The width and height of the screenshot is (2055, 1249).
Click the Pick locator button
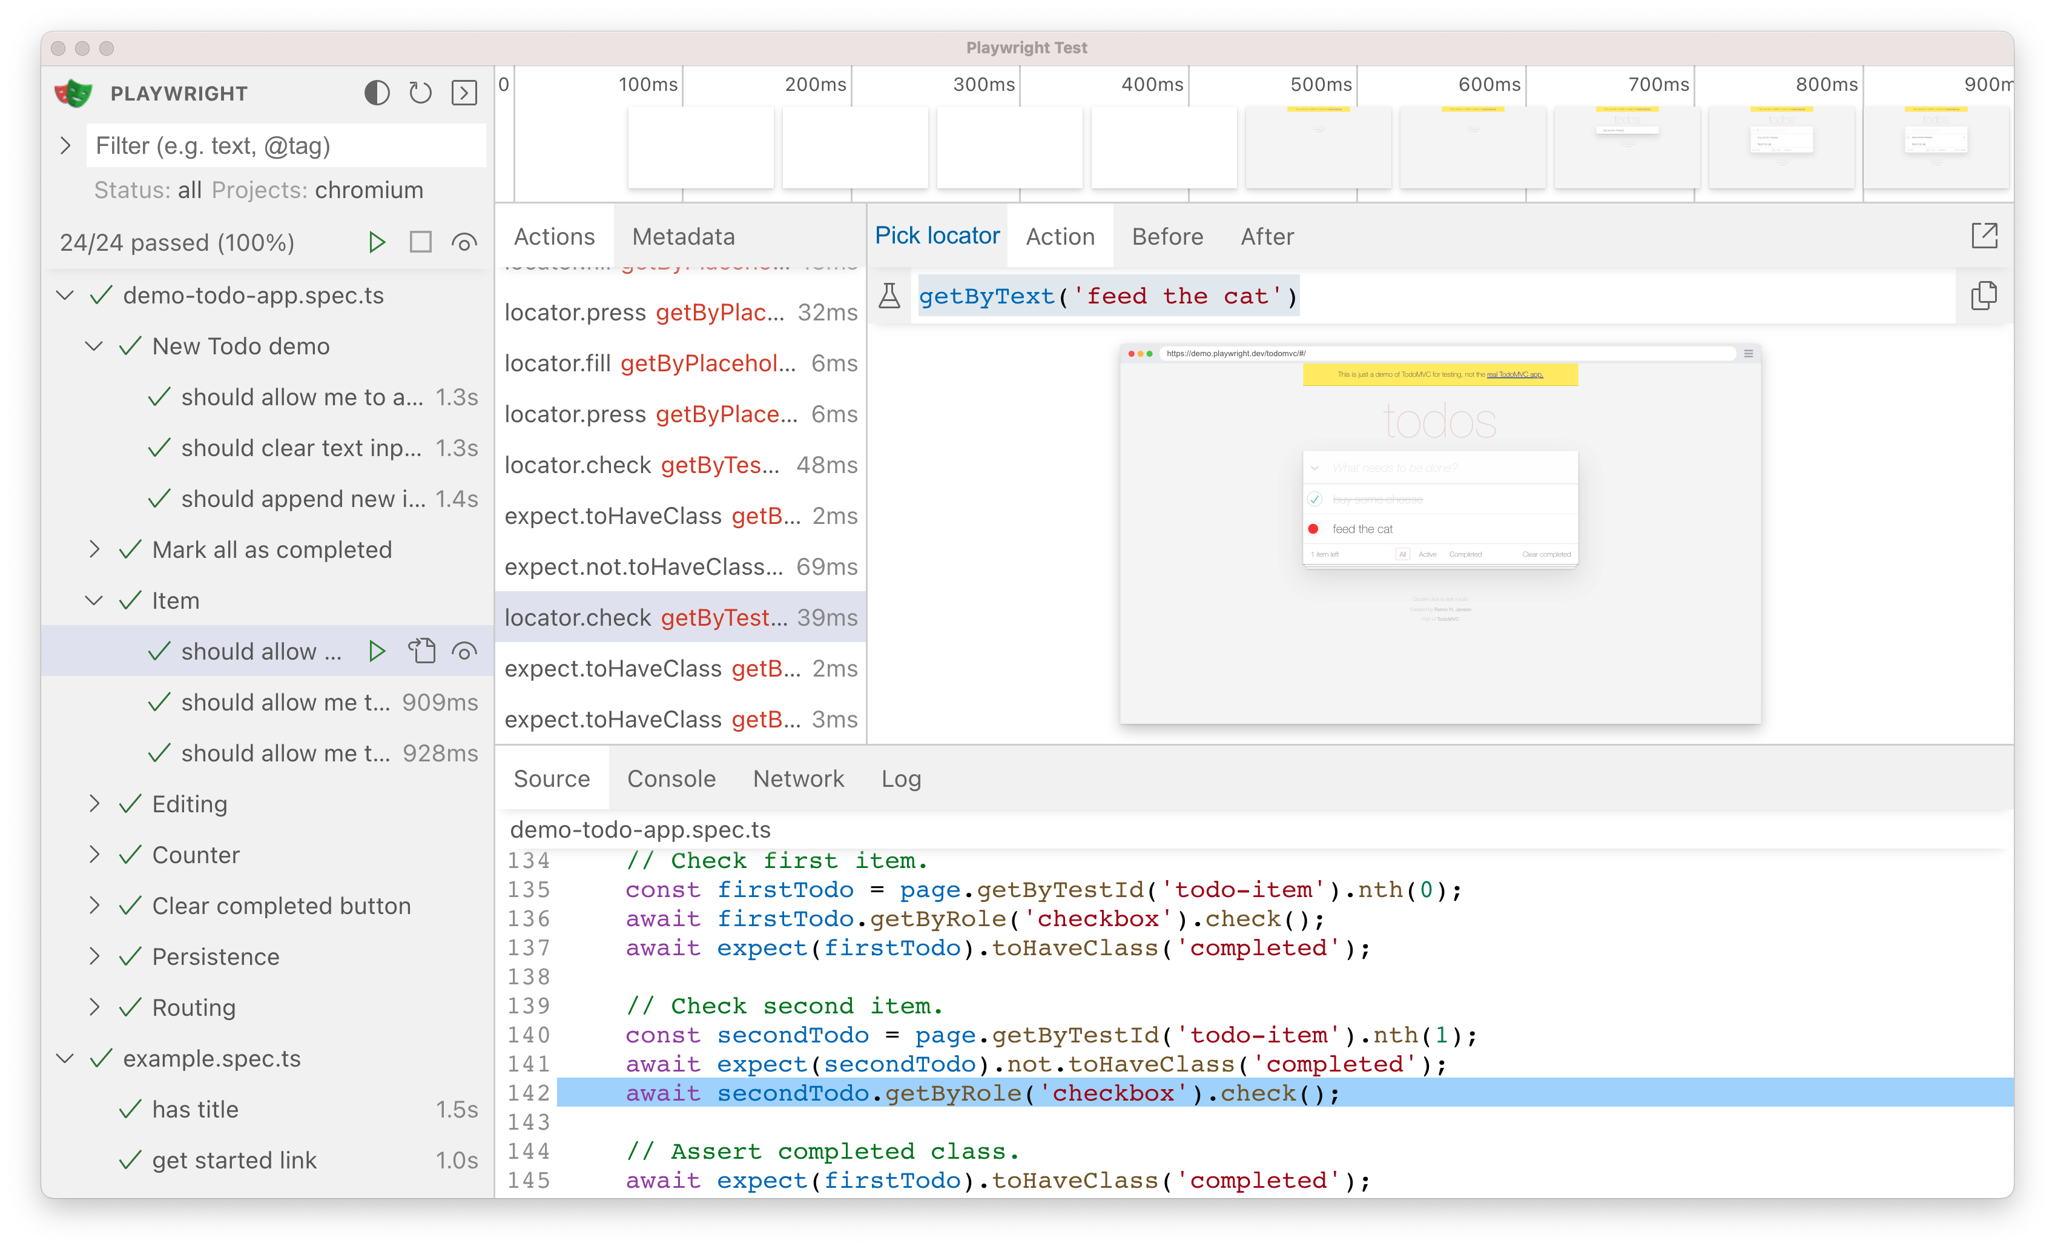[937, 235]
